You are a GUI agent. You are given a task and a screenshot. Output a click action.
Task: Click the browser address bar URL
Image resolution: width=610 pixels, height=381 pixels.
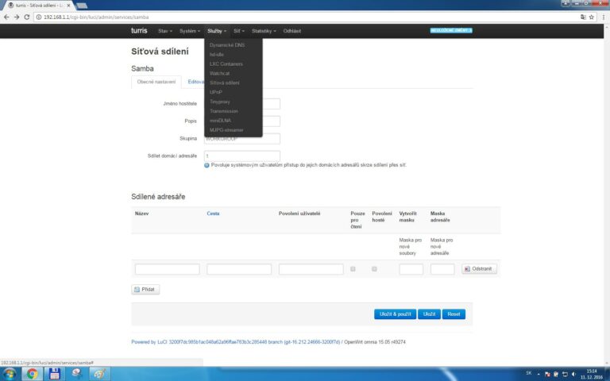(96, 17)
